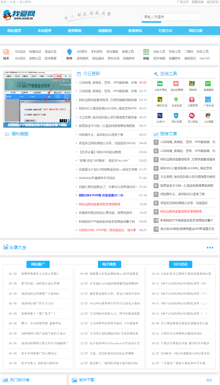Click the 在线工具 hammer icon
This screenshot has height=385, width=220.
156,74
